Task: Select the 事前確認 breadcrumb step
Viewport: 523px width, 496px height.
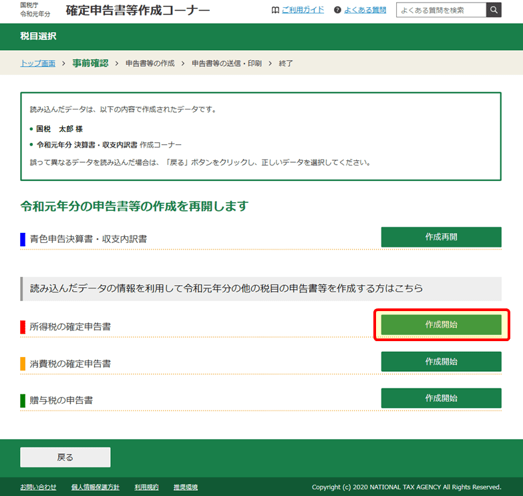Action: click(x=90, y=63)
